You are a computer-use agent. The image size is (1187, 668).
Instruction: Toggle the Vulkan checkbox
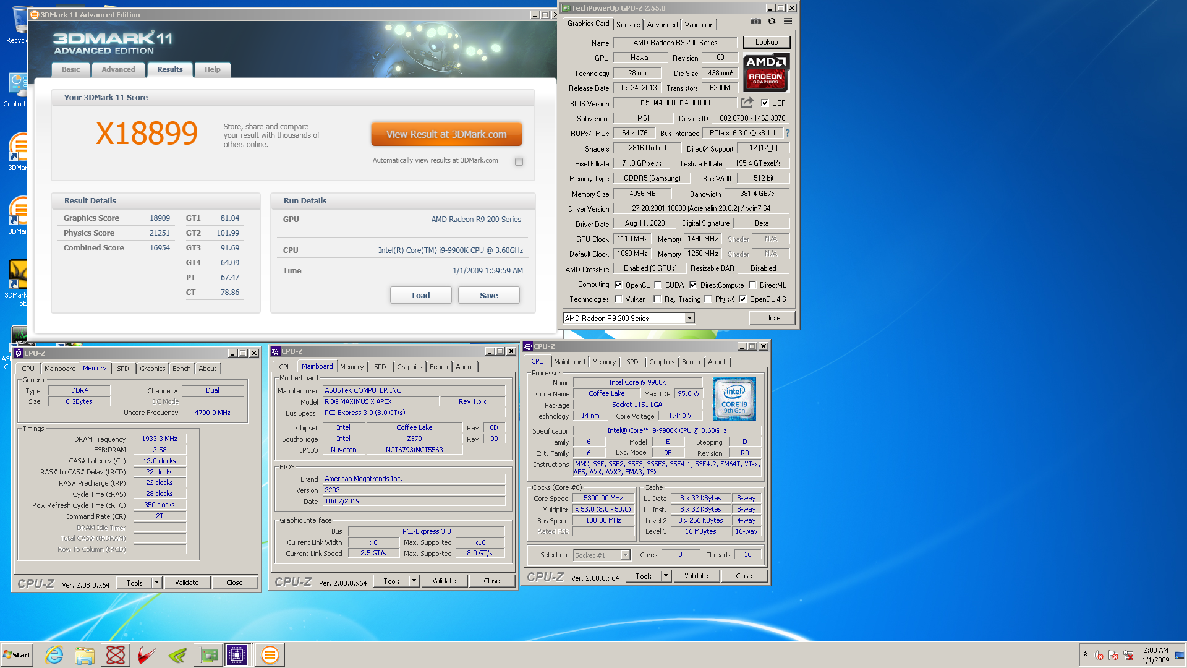(618, 299)
